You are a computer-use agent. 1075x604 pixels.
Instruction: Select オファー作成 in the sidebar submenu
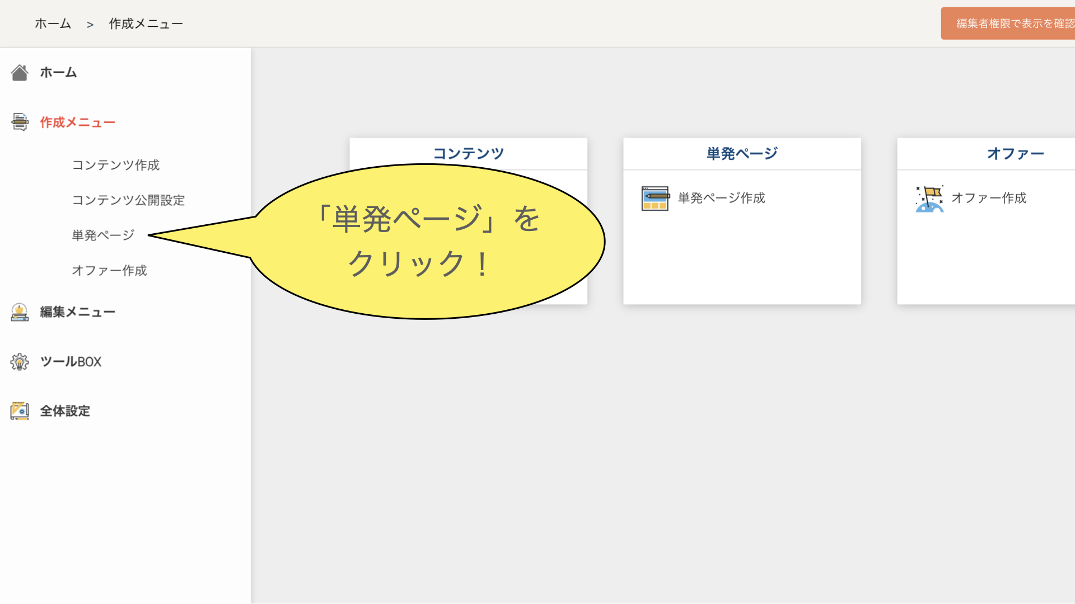point(109,271)
